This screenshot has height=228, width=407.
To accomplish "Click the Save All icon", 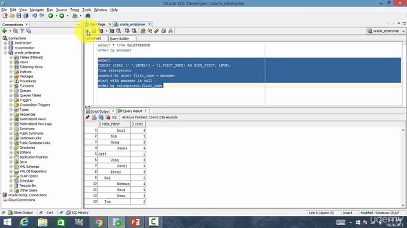I will tap(25, 16).
